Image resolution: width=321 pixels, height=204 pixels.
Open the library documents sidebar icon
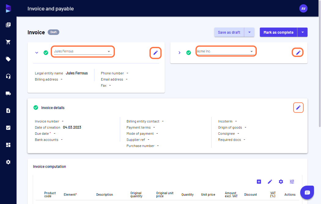pos(8,25)
